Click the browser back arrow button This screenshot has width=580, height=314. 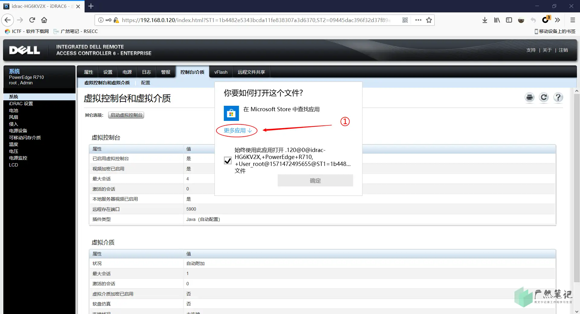pyautogui.click(x=8, y=20)
